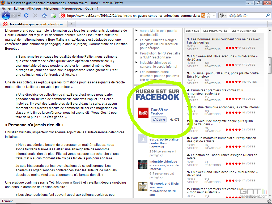Open 'Pour un moratoire immédiat' ranked article
Image resolution: width=272 pixels, height=204 pixels.
coord(221,140)
